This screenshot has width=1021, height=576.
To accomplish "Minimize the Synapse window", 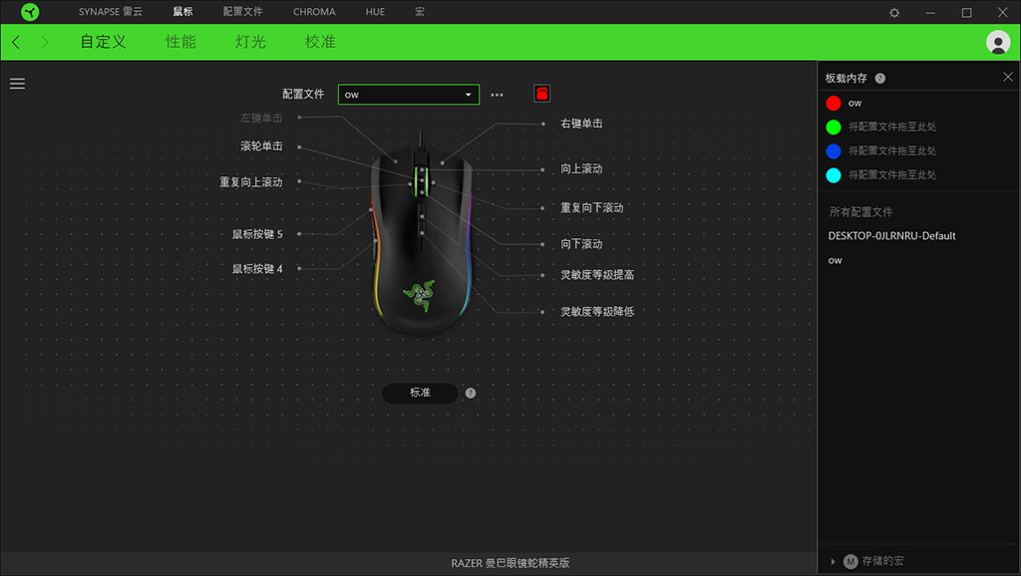I will pyautogui.click(x=930, y=12).
